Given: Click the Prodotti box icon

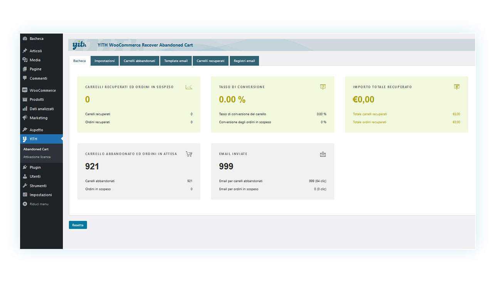Looking at the screenshot, I should [25, 99].
